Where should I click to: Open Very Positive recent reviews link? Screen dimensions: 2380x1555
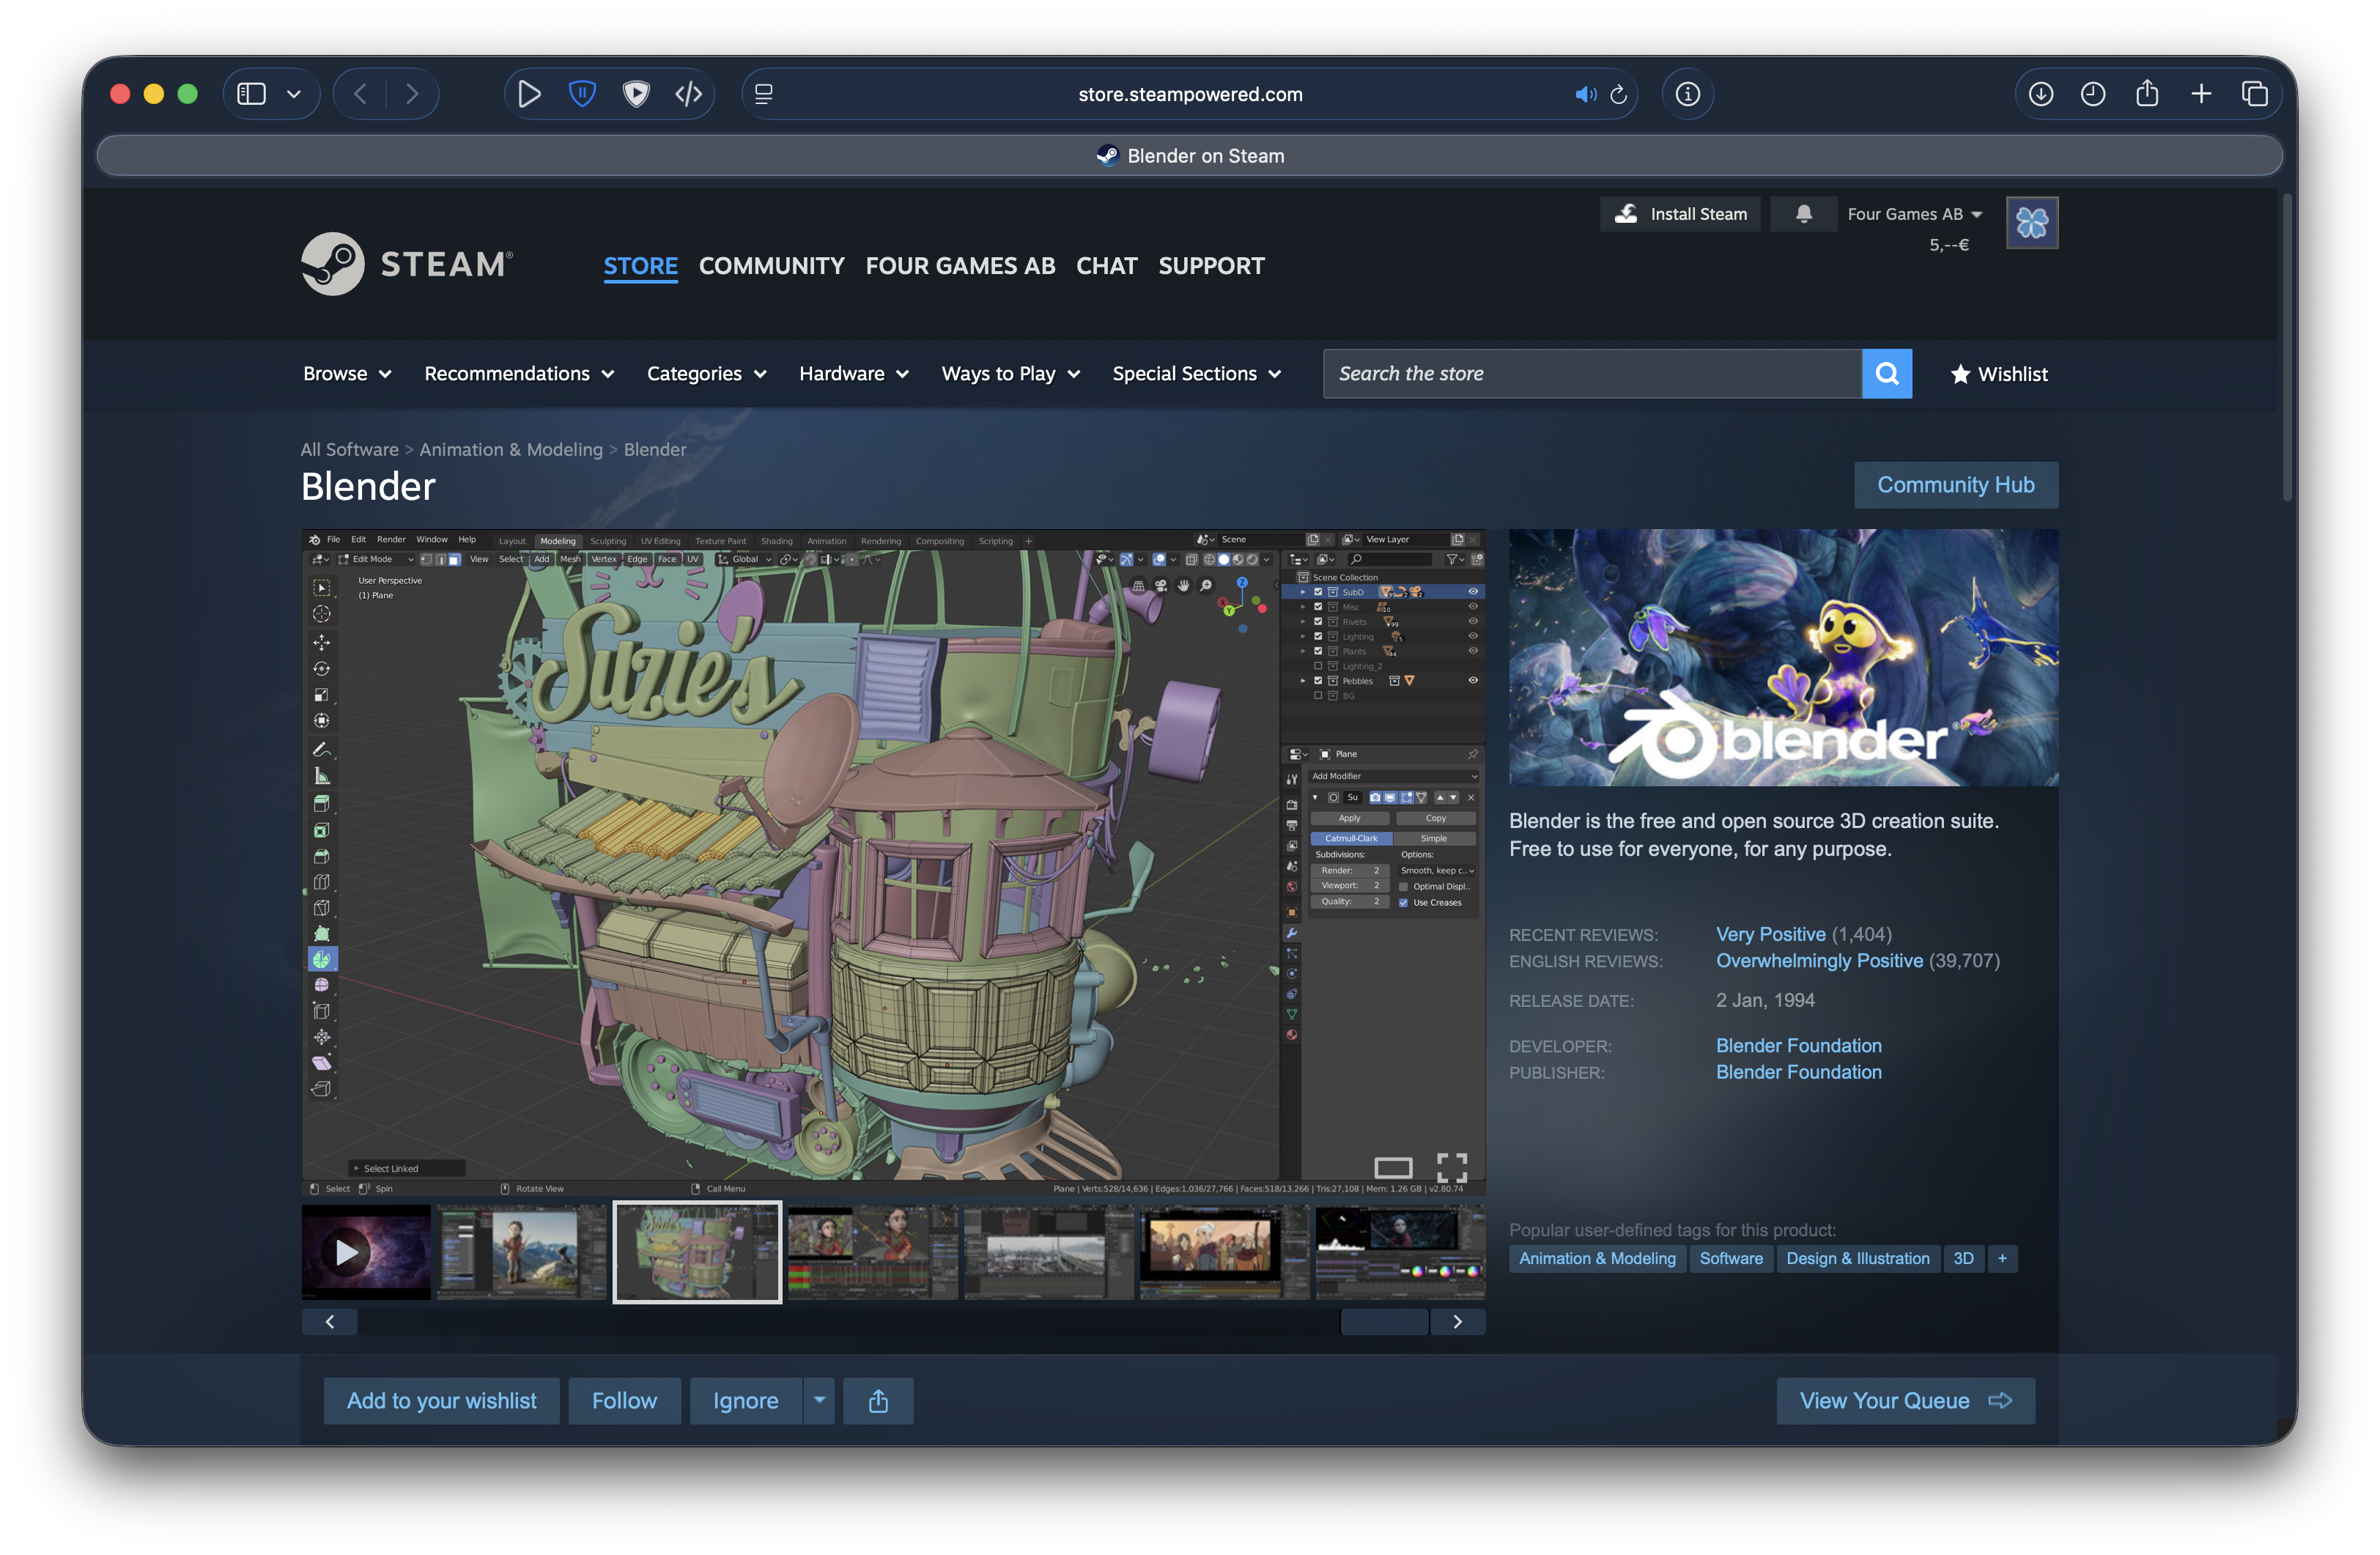point(1771,934)
